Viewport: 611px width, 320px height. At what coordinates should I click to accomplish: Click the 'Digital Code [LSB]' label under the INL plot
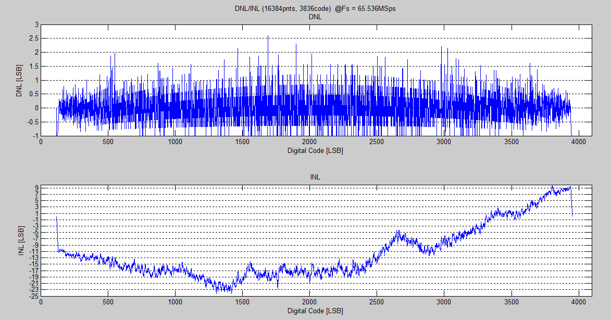pos(315,311)
